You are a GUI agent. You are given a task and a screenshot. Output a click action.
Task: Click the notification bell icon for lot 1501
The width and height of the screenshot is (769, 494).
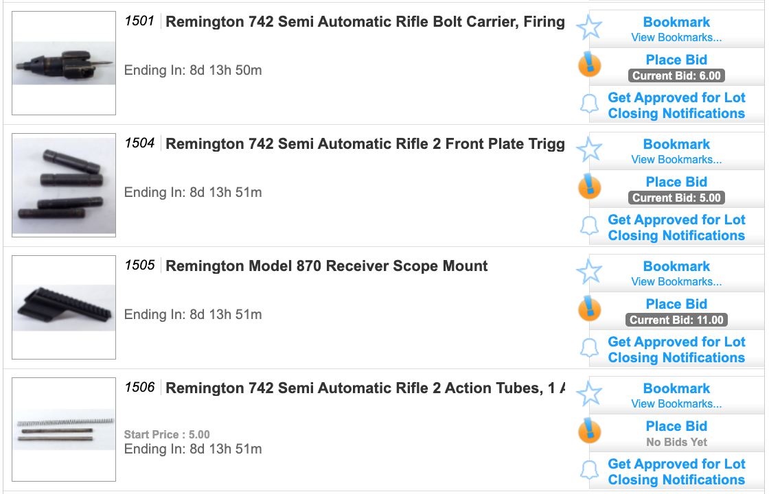tap(589, 104)
